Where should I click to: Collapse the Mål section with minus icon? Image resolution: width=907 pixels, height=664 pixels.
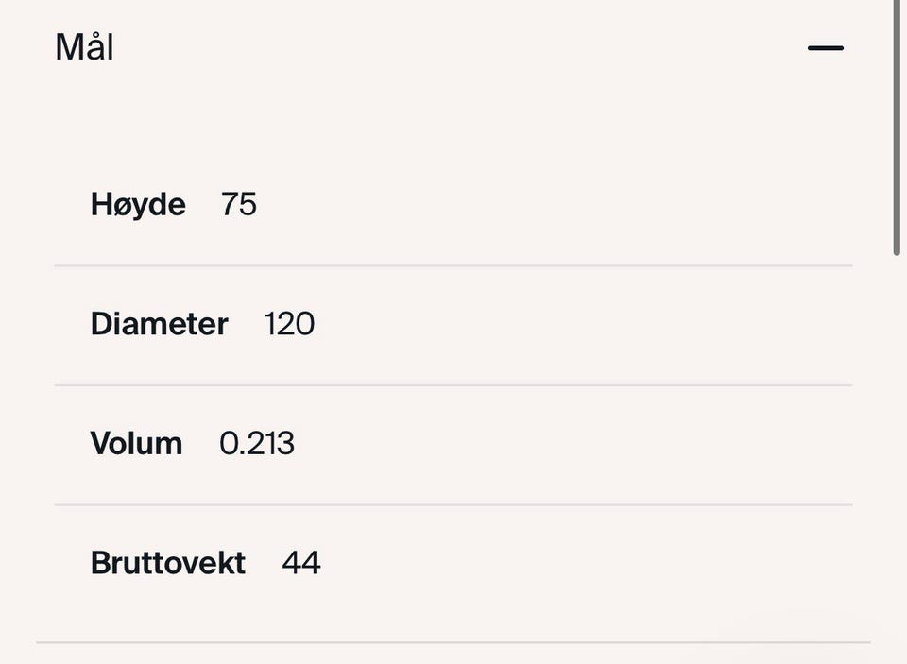pos(826,48)
